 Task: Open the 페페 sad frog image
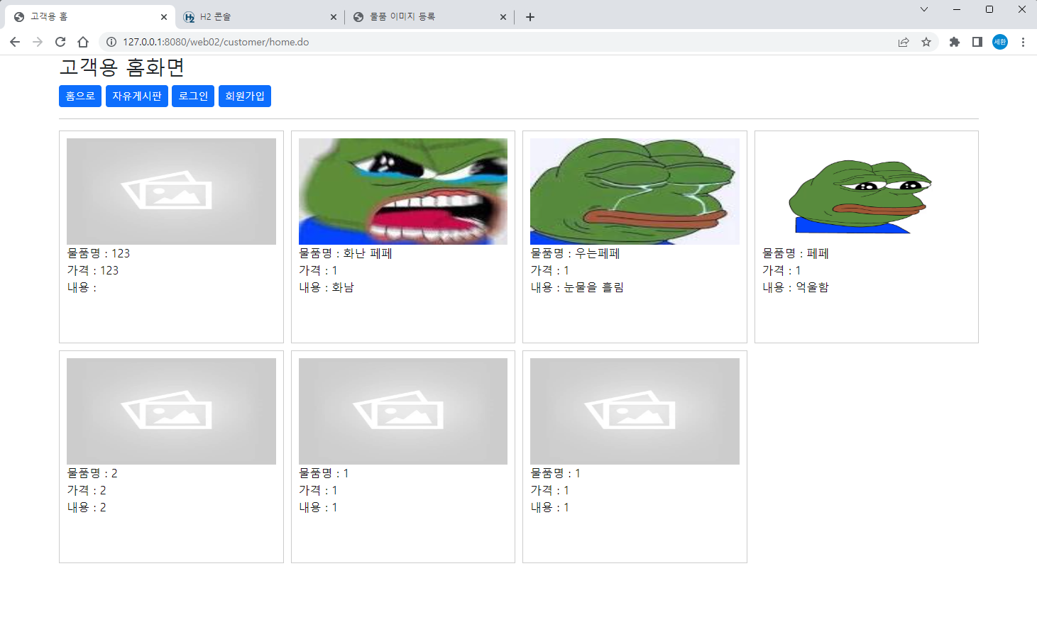[x=867, y=192]
